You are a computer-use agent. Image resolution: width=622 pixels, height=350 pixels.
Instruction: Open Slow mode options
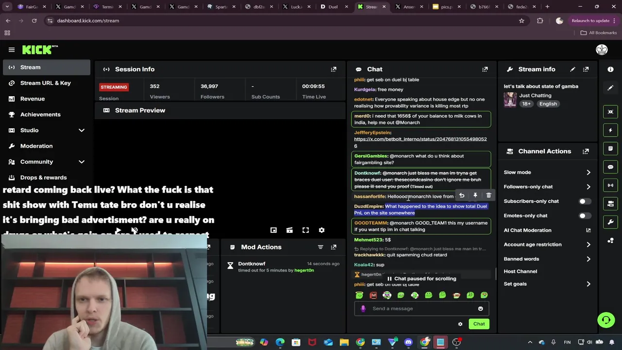[x=548, y=173]
